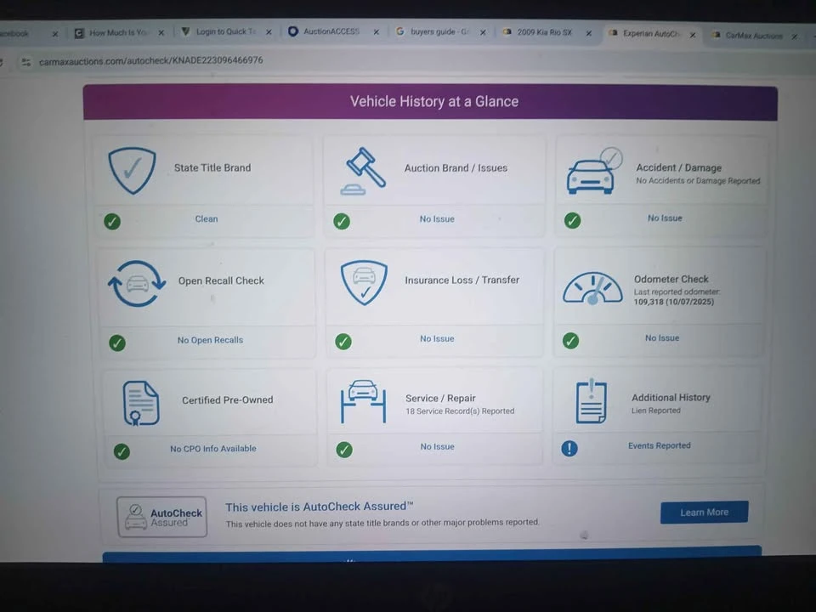Click the Additional History clipboard icon
This screenshot has height=612, width=816.
coord(592,401)
